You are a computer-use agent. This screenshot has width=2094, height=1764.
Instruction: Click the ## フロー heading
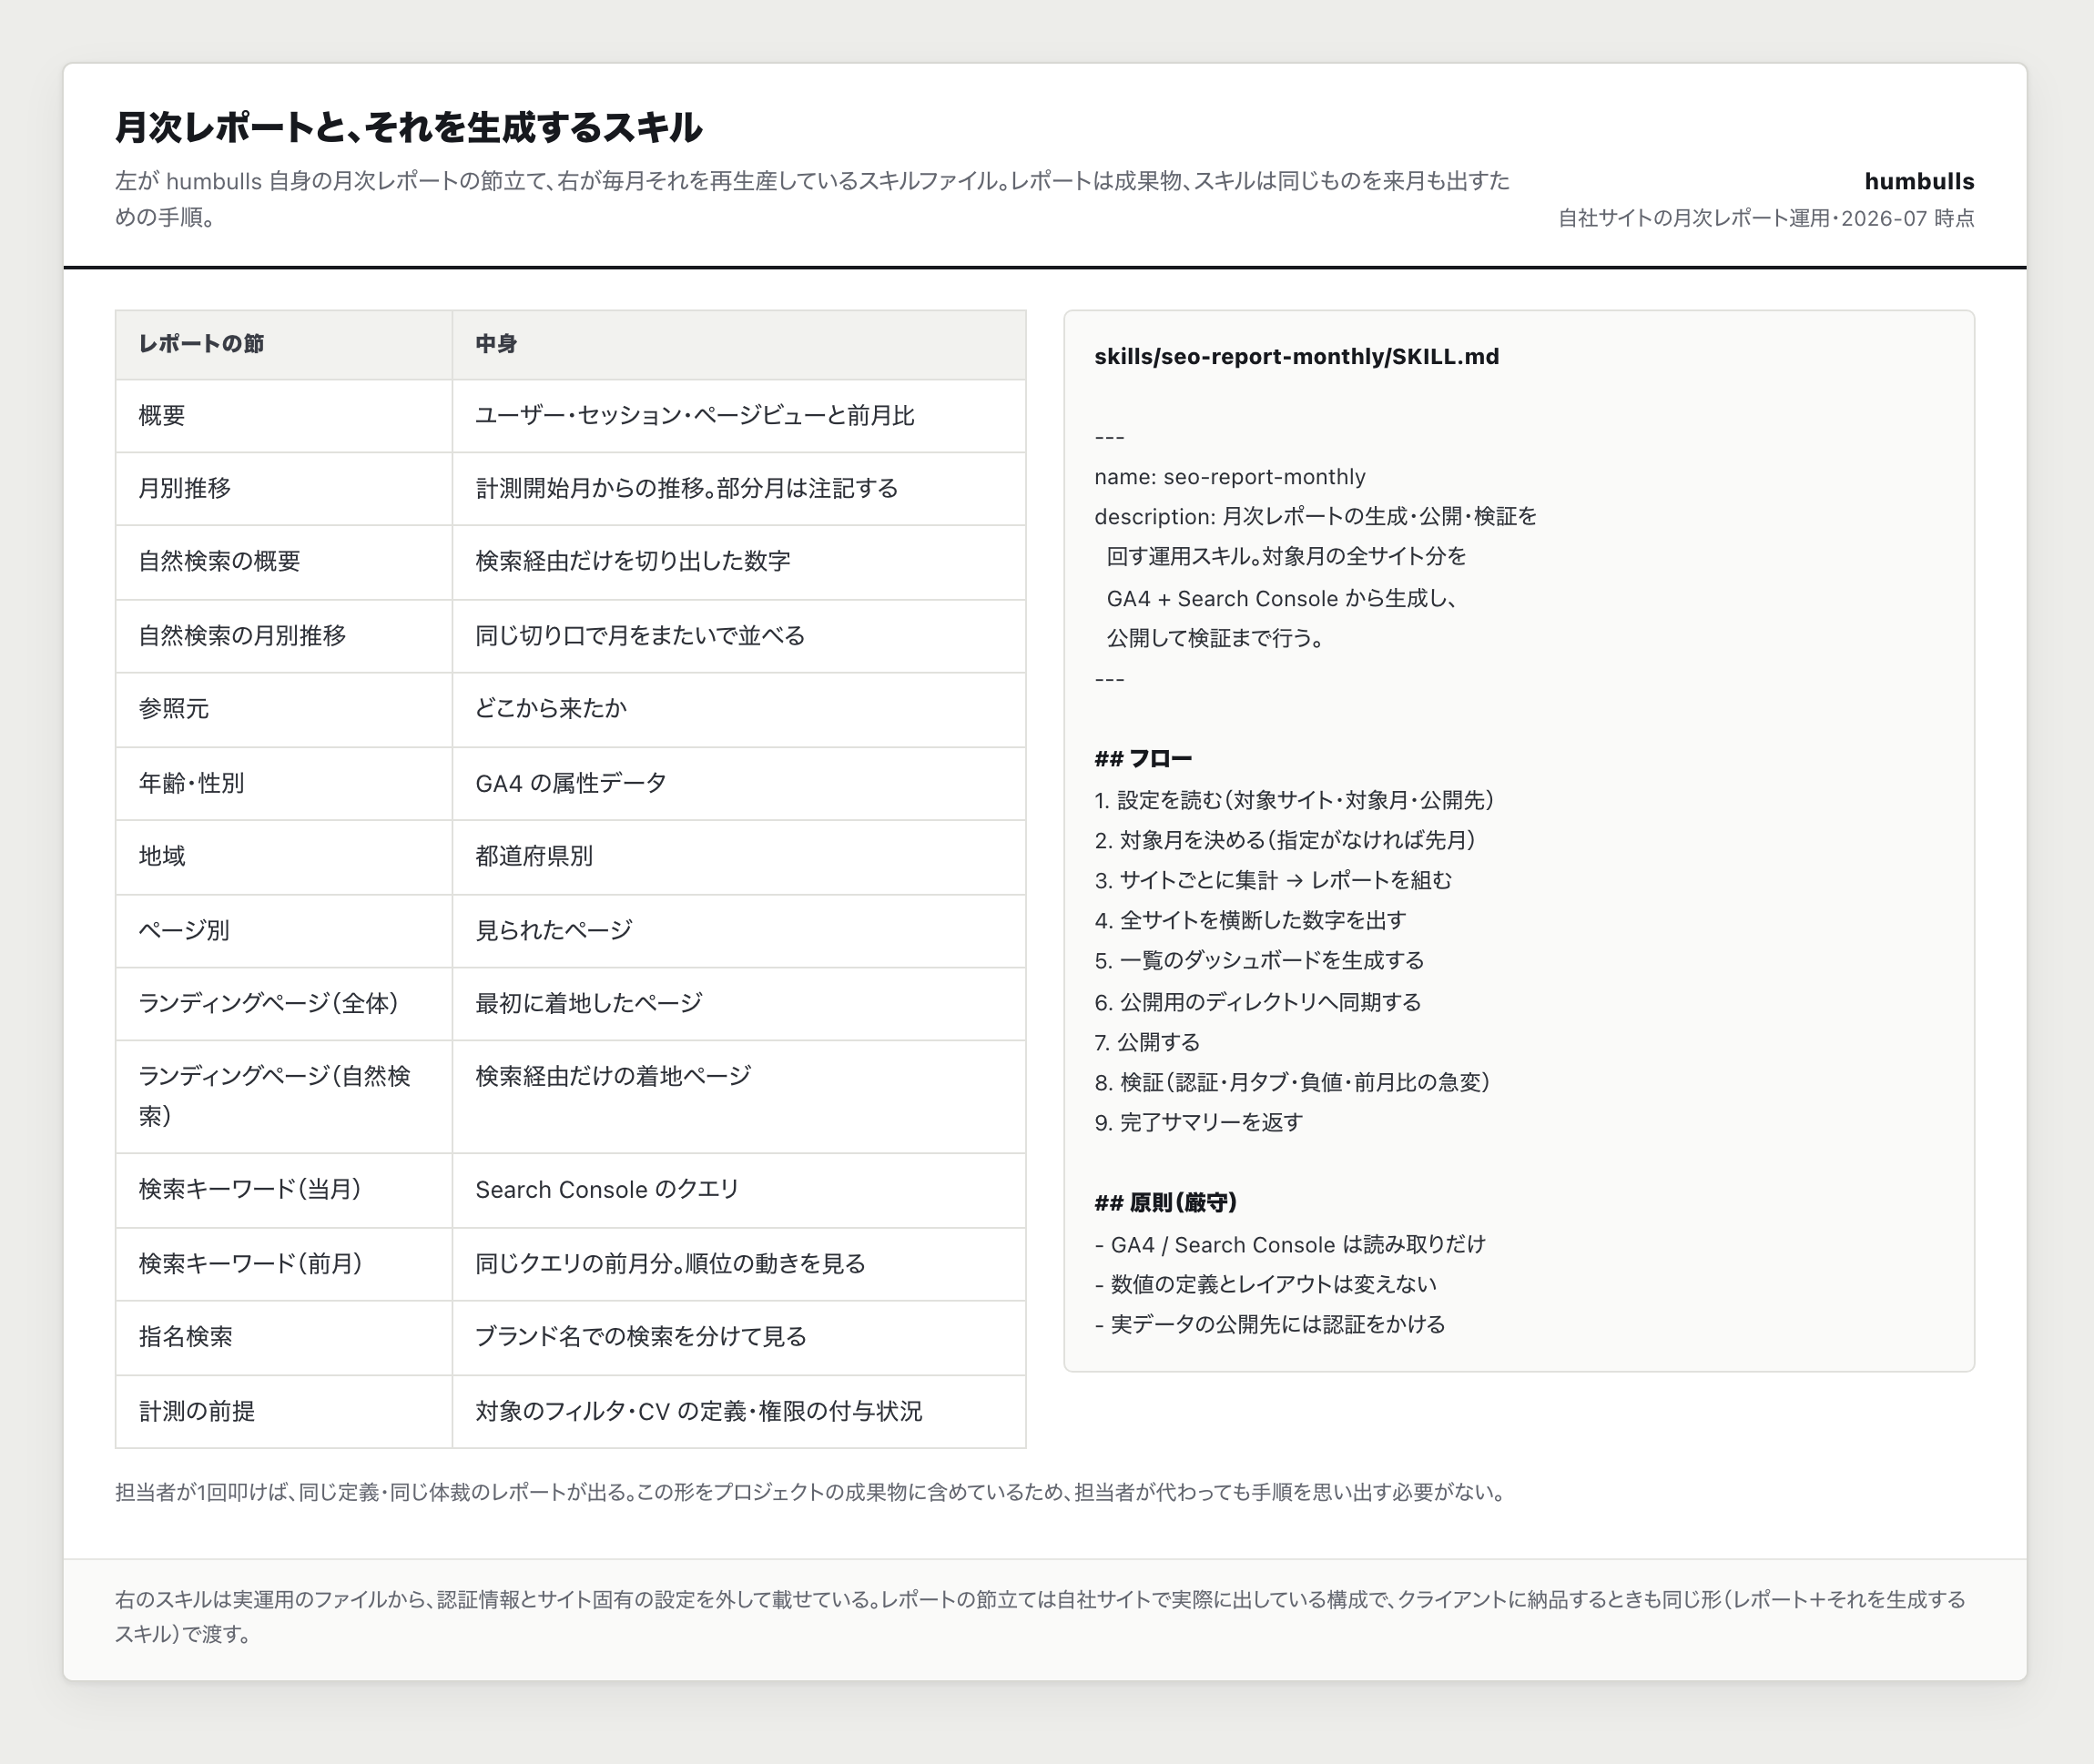[1143, 759]
